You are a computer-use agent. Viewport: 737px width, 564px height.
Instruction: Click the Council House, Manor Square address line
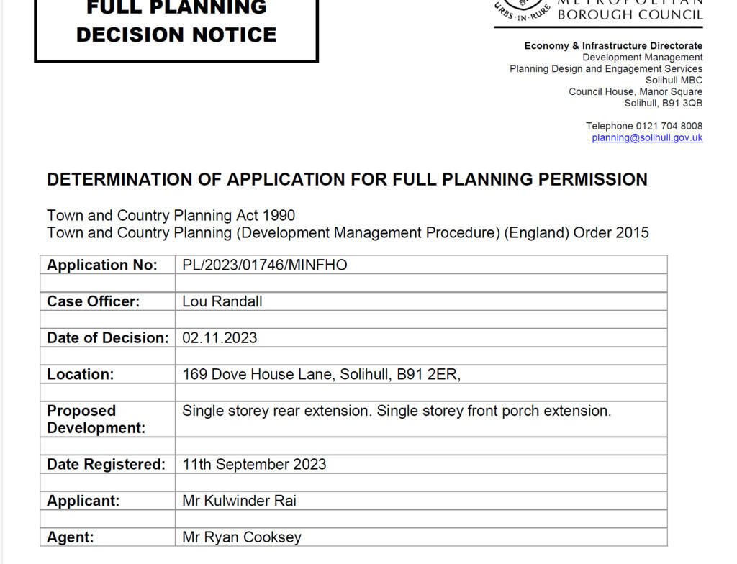click(636, 91)
